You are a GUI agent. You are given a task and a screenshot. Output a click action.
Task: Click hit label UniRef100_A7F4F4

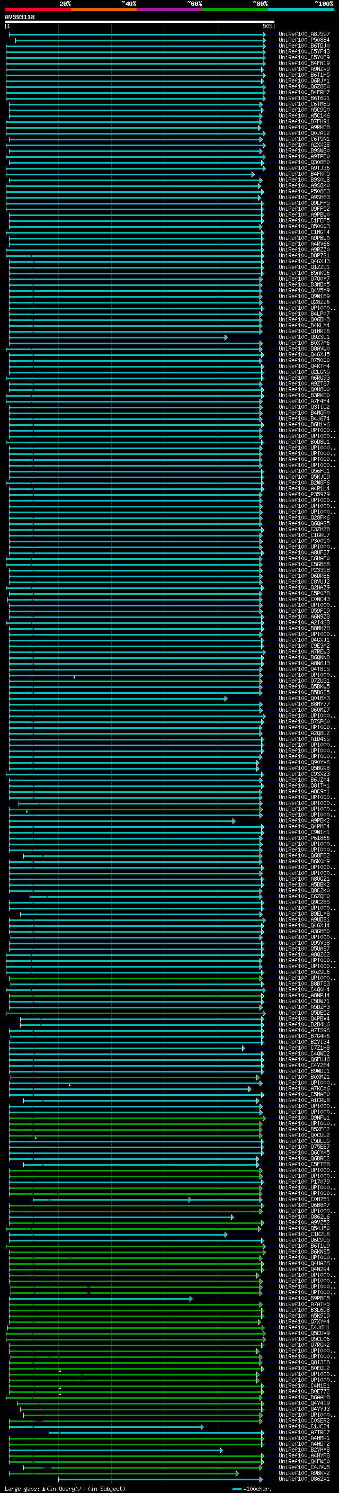tap(304, 401)
